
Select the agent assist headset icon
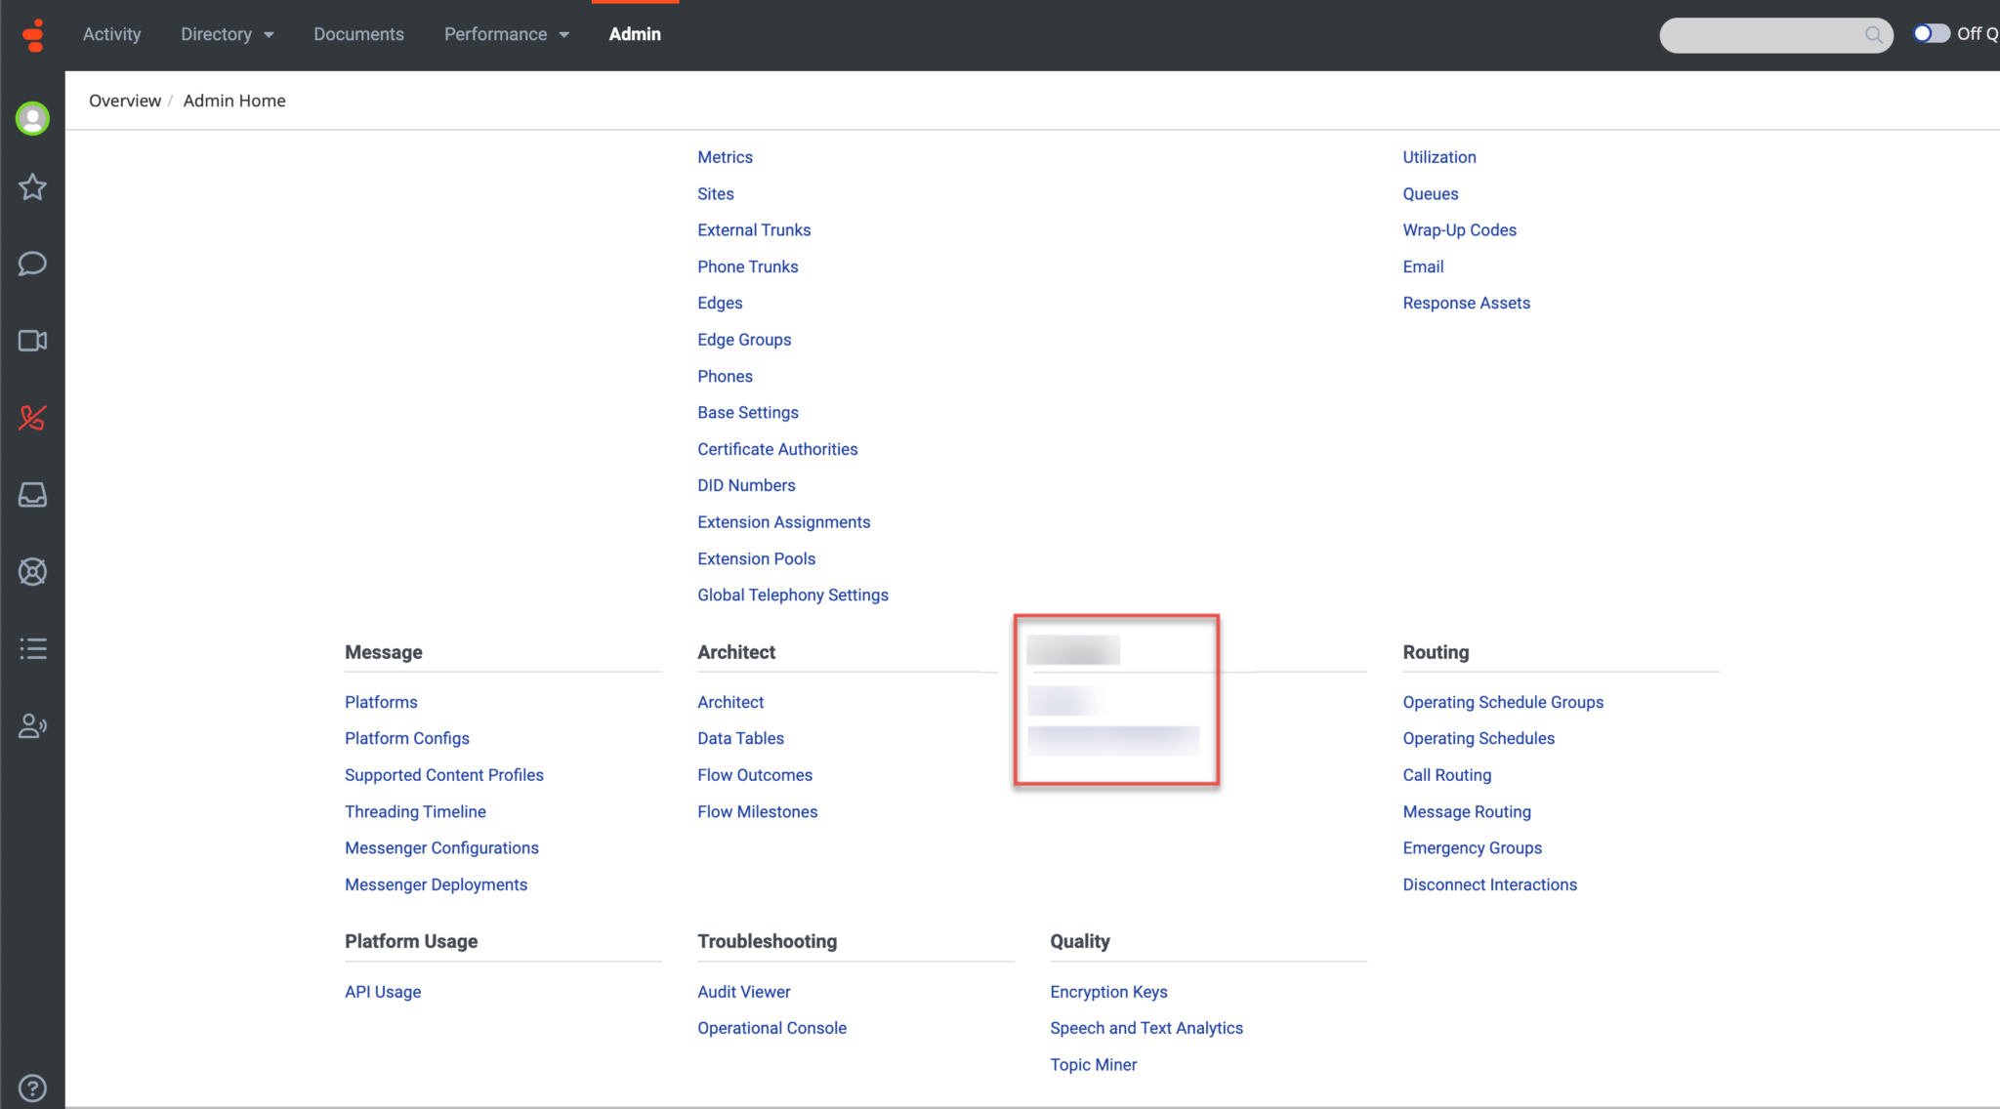pyautogui.click(x=32, y=725)
